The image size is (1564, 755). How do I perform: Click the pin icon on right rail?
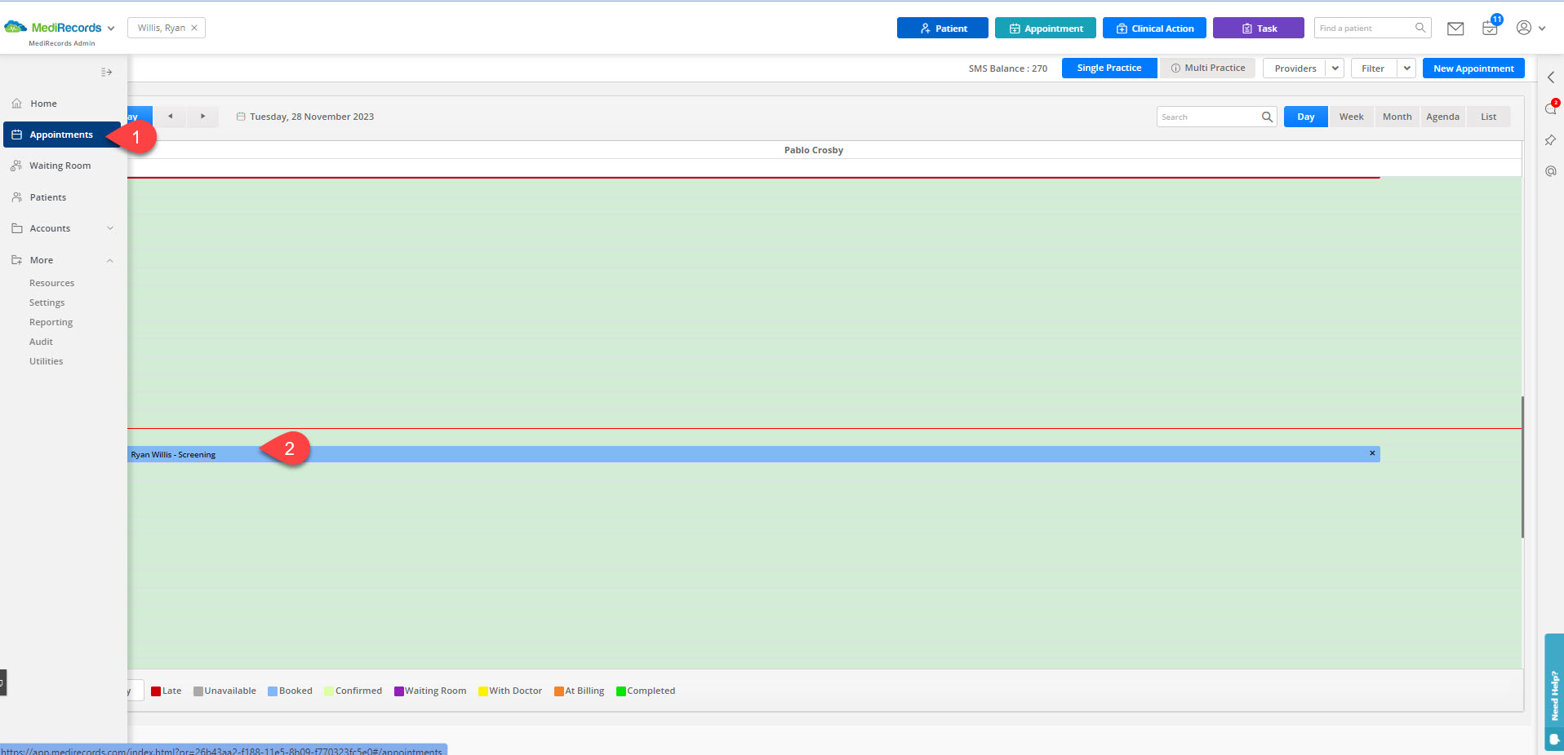pyautogui.click(x=1550, y=140)
